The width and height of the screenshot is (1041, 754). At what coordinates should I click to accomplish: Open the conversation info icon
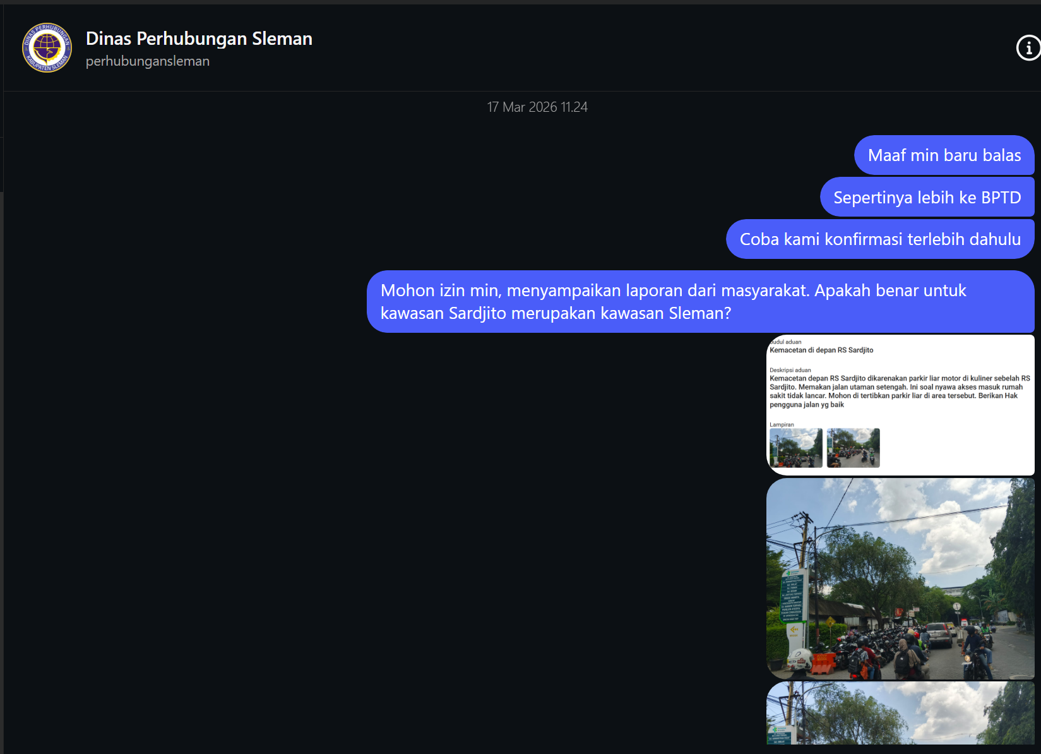pos(1028,48)
